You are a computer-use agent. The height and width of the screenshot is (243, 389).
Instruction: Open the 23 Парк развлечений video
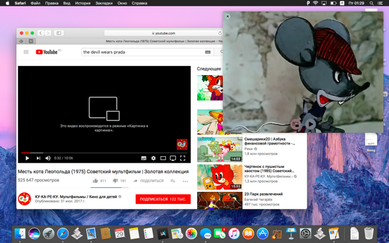263,194
